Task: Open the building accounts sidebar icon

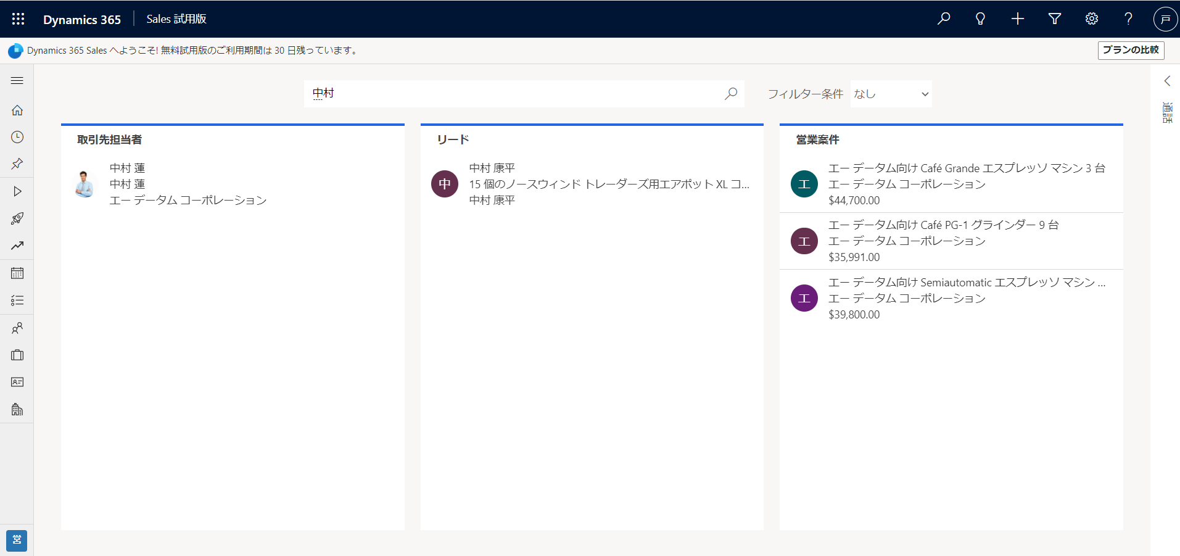Action: coord(17,409)
